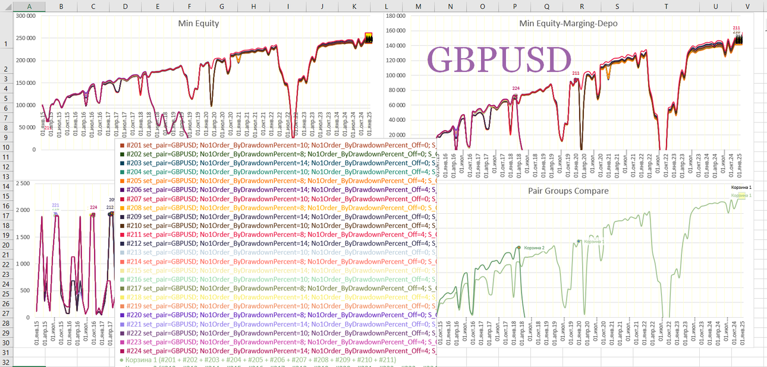Screen dimensions: 767x367
Task: Click legend entry #207 set_pair=GBPUSD
Action: (x=279, y=198)
